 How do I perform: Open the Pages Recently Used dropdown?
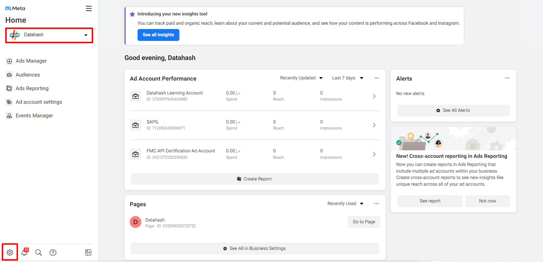(x=345, y=203)
